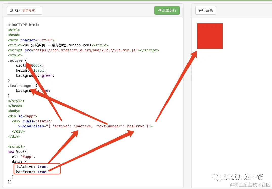This screenshot has width=272, height=189.
Task: Click the opening <body> tag line
Action: [x=14, y=111]
